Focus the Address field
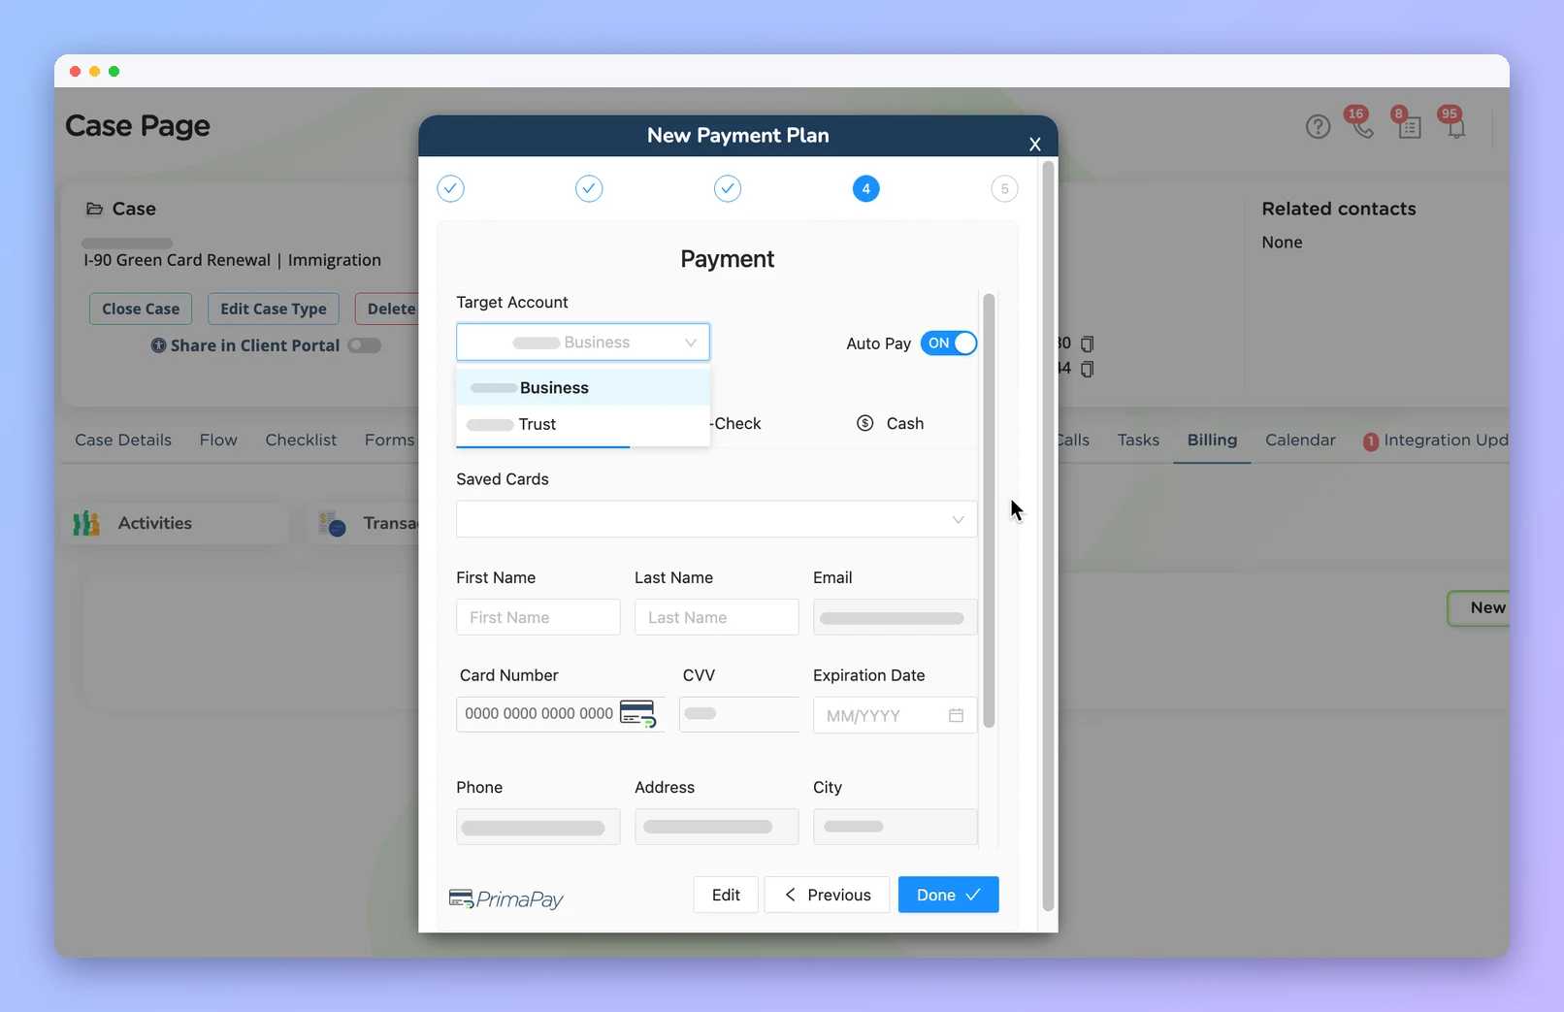 pos(717,827)
